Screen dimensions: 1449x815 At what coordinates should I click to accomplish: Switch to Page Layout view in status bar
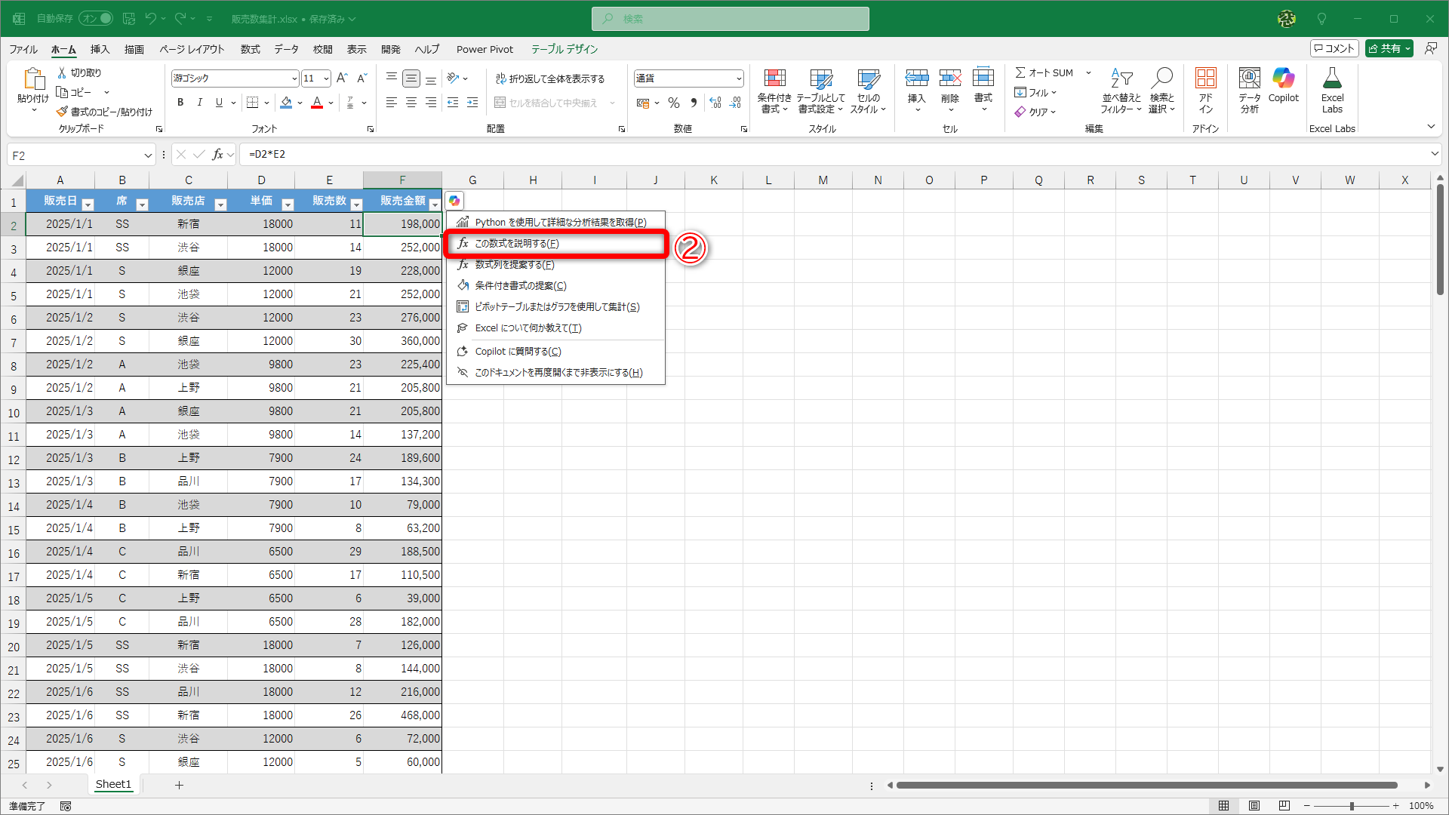(1254, 806)
